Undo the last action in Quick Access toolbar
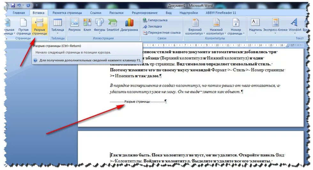This screenshot has width=313, height=170. click(x=19, y=5)
